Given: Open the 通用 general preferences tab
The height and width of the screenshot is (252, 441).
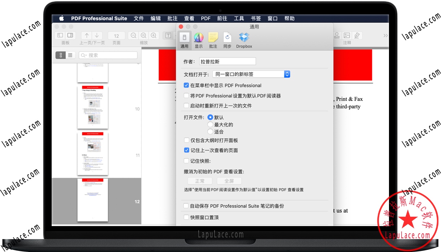Looking at the screenshot, I should click(184, 40).
